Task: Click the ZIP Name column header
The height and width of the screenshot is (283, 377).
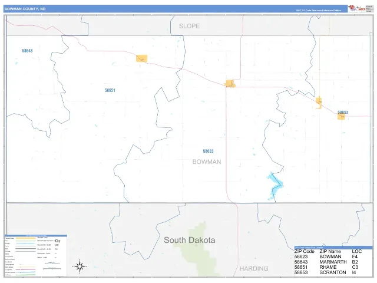Action: [x=330, y=252]
